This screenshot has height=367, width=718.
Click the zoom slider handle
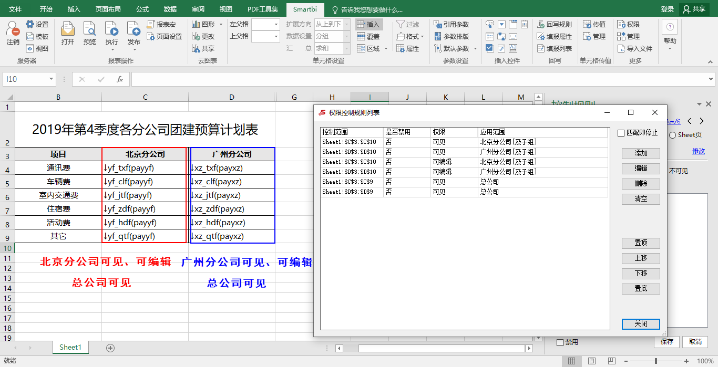[655, 361]
